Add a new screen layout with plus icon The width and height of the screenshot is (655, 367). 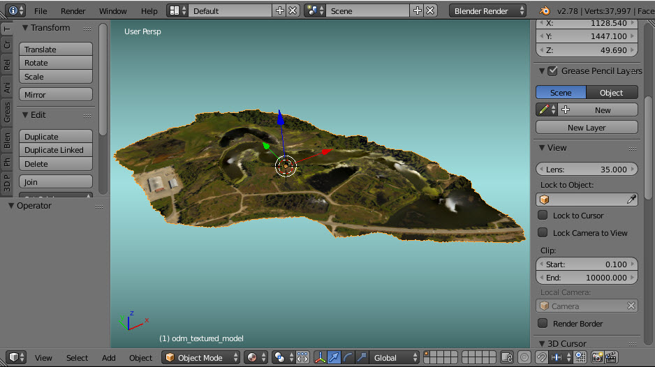pyautogui.click(x=280, y=10)
